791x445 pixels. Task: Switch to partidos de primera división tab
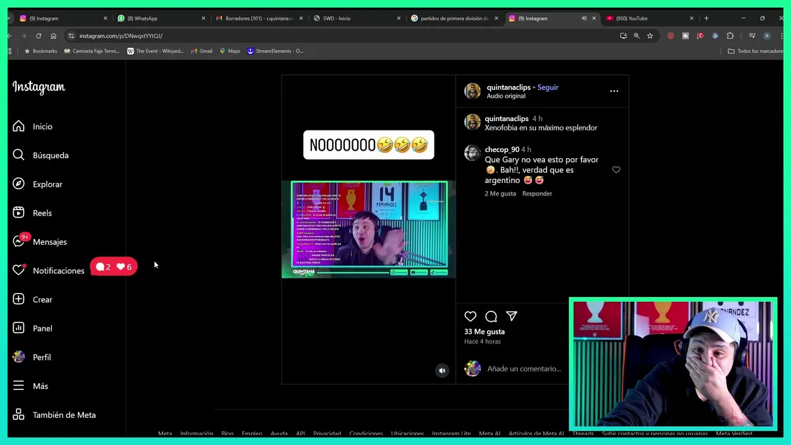coord(454,19)
